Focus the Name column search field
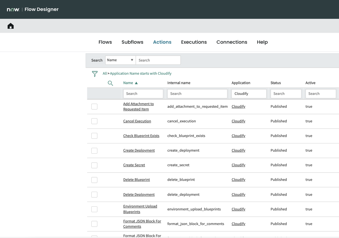The image size is (339, 238). tap(143, 94)
